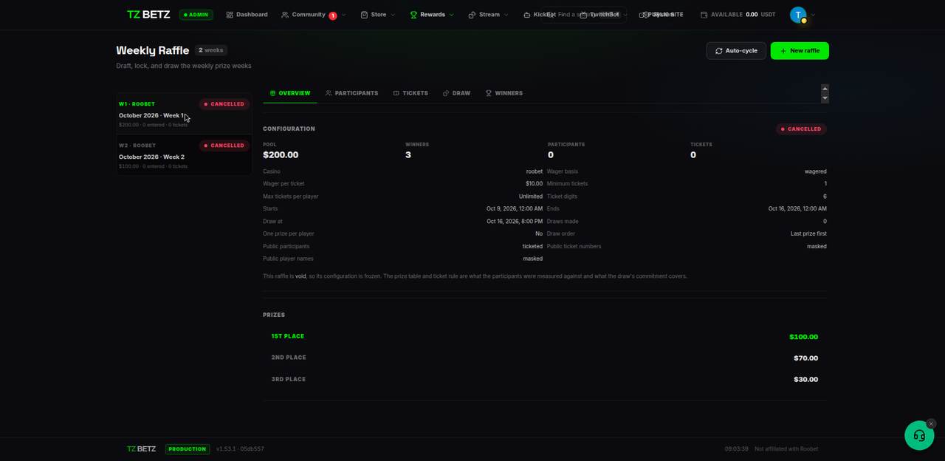Screen dimensions: 945x461
Task: Open the Community navigation menu
Action: pos(314,15)
